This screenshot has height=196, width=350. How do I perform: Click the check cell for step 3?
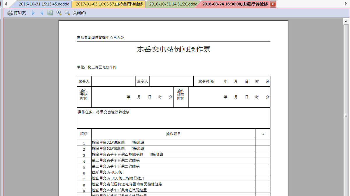263,154
